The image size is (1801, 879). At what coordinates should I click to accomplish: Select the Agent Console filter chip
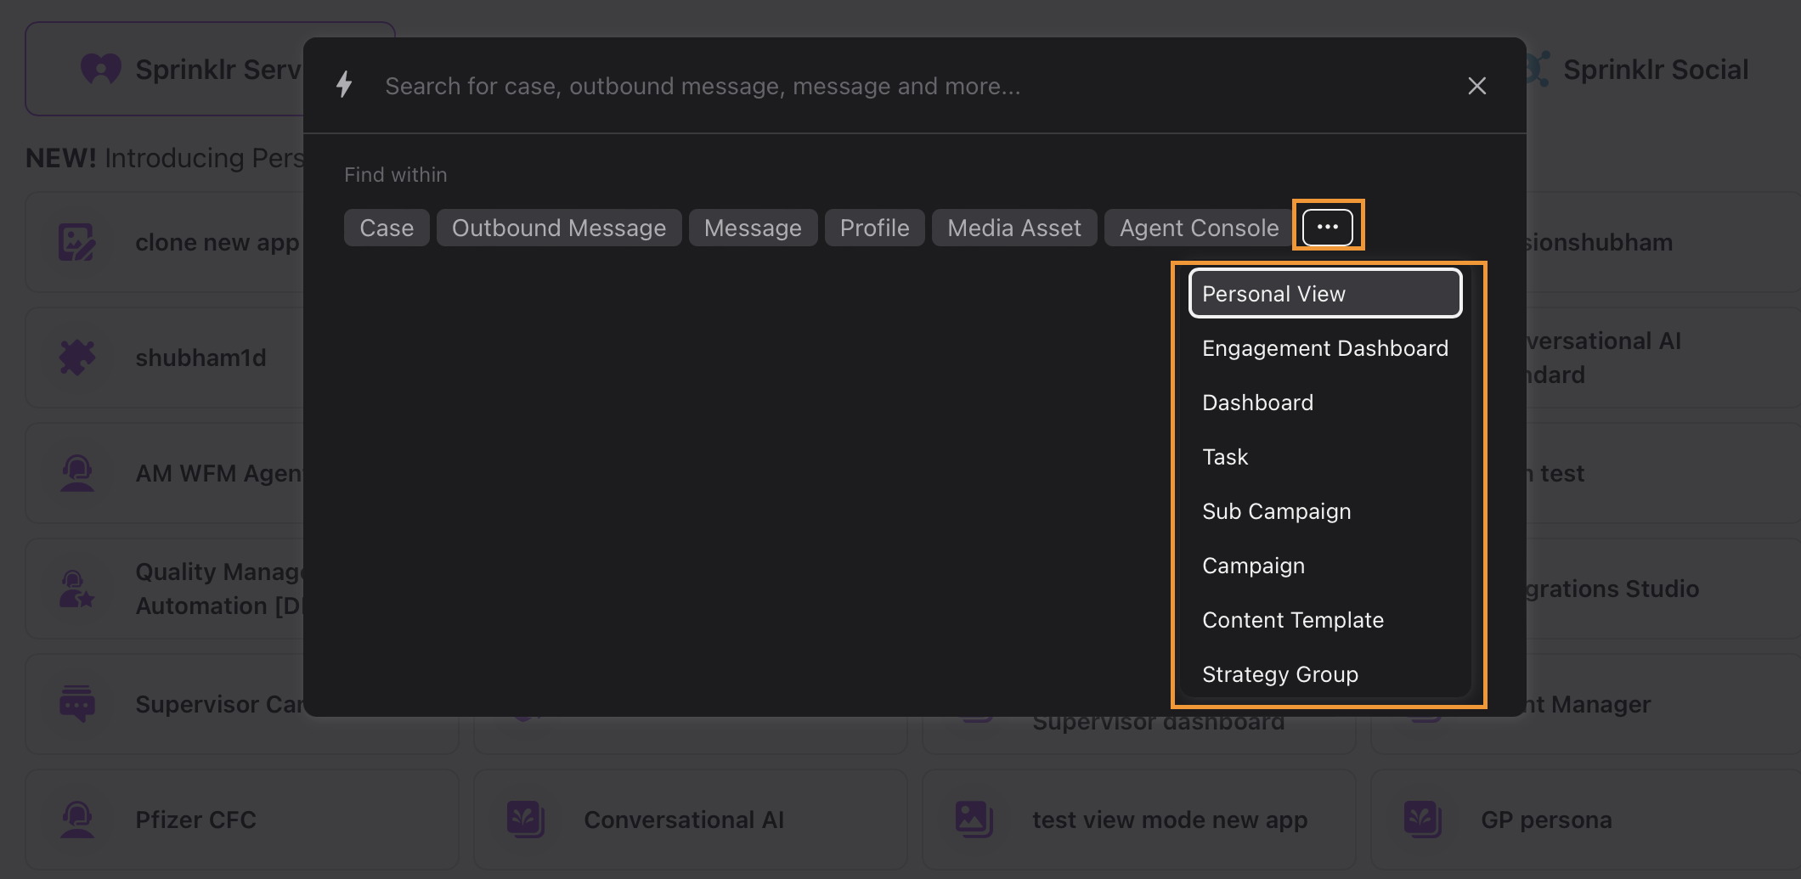point(1199,228)
